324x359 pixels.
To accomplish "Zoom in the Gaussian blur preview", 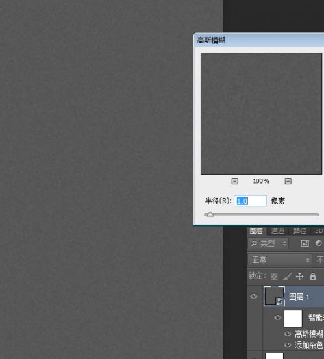I will coord(288,181).
